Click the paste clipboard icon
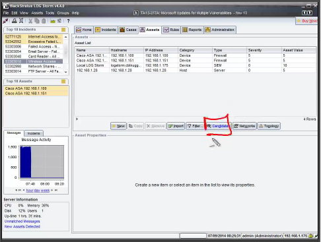This screenshot has height=242, width=321. (44, 21)
